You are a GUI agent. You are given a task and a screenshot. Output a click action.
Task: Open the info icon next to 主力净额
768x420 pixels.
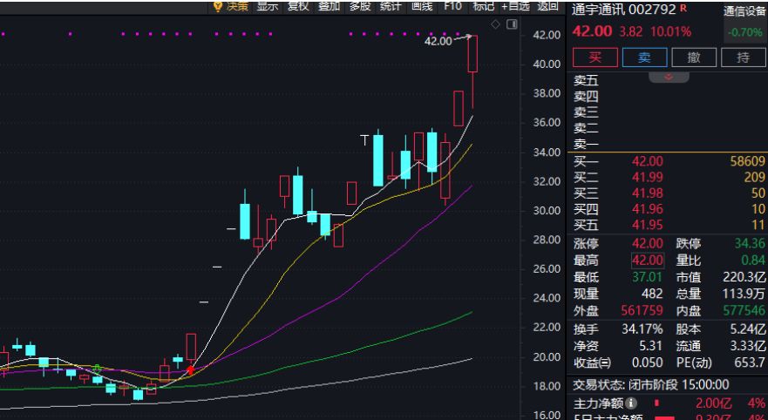631,403
